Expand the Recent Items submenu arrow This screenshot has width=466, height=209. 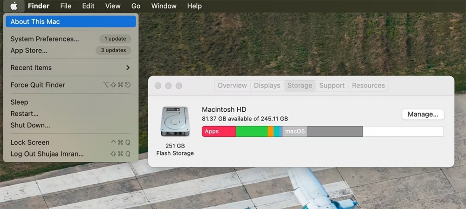click(x=128, y=68)
